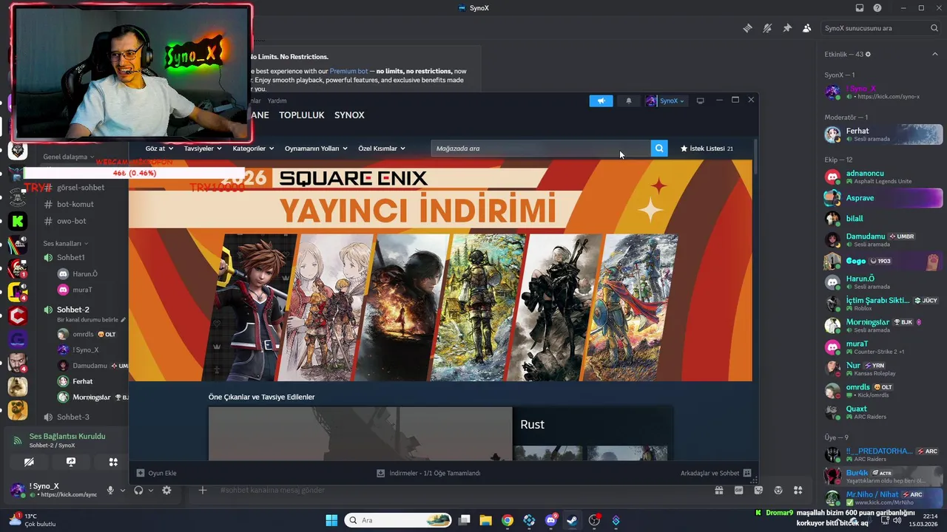Viewport: 947px width, 532px height.
Task: Collapse Genel dalaşma category
Action: tap(68, 157)
